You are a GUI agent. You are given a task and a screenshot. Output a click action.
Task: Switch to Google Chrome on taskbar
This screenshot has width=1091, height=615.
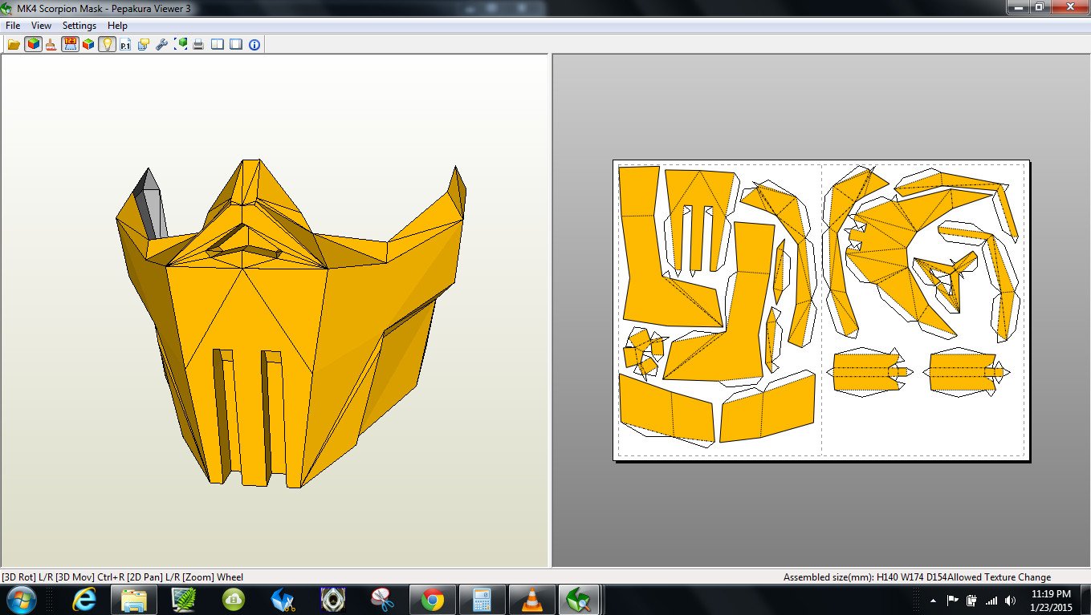coord(433,600)
